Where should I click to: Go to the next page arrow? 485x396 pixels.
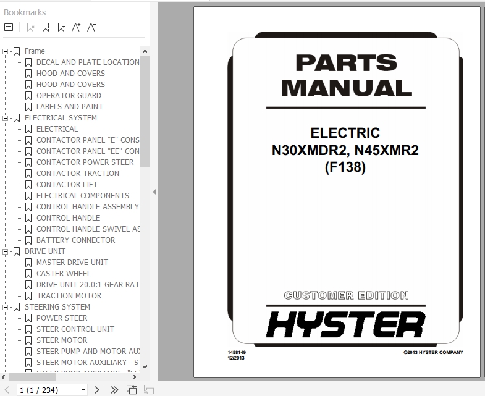[x=97, y=390]
